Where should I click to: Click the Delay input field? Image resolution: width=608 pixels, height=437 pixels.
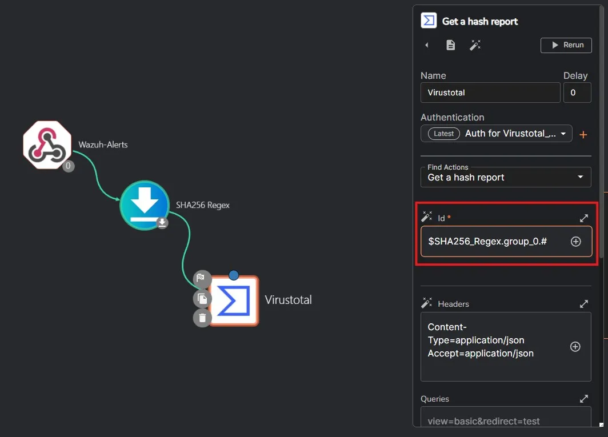pyautogui.click(x=577, y=93)
